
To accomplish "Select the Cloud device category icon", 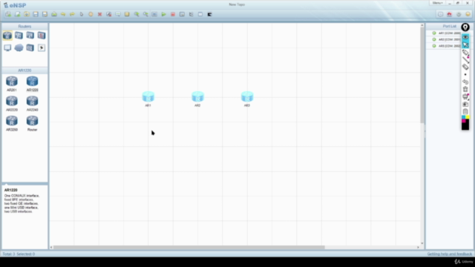I will (19, 47).
